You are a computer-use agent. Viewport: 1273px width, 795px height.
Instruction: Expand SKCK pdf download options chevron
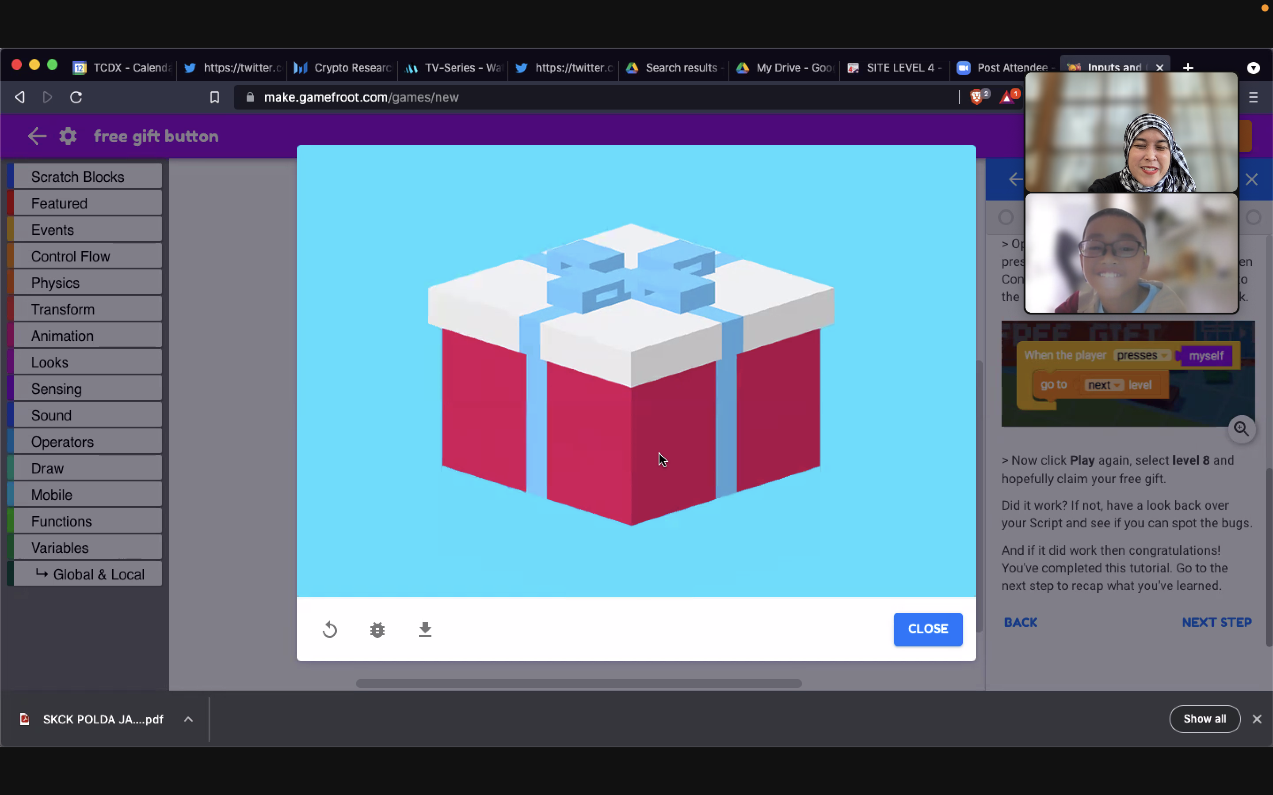tap(188, 719)
